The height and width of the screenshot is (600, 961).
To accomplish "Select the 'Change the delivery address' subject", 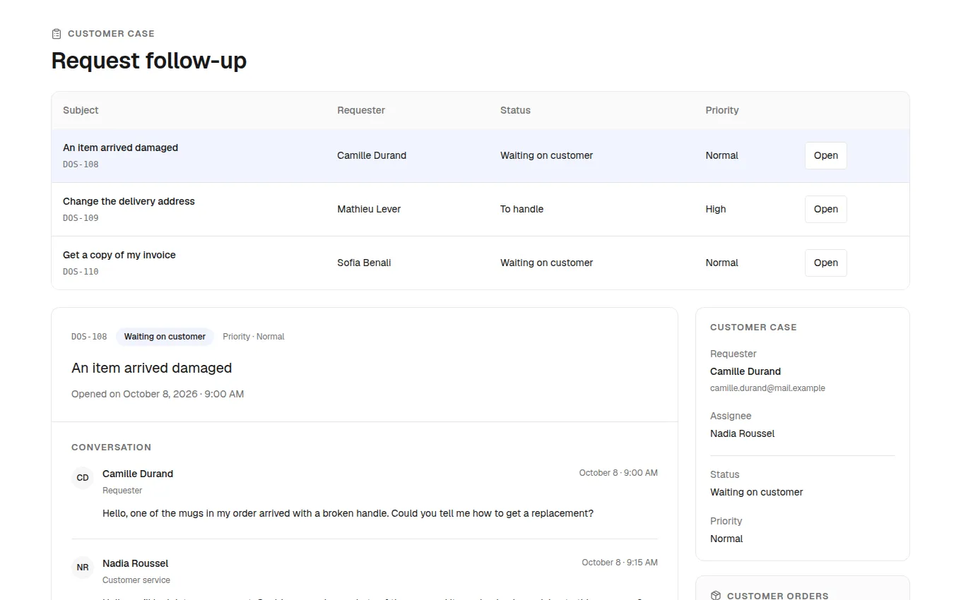I will coord(129,201).
